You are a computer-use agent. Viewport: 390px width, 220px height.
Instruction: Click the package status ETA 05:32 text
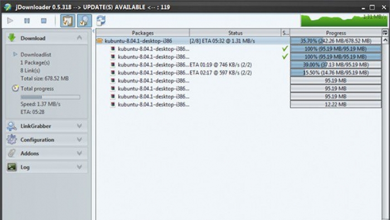point(222,41)
